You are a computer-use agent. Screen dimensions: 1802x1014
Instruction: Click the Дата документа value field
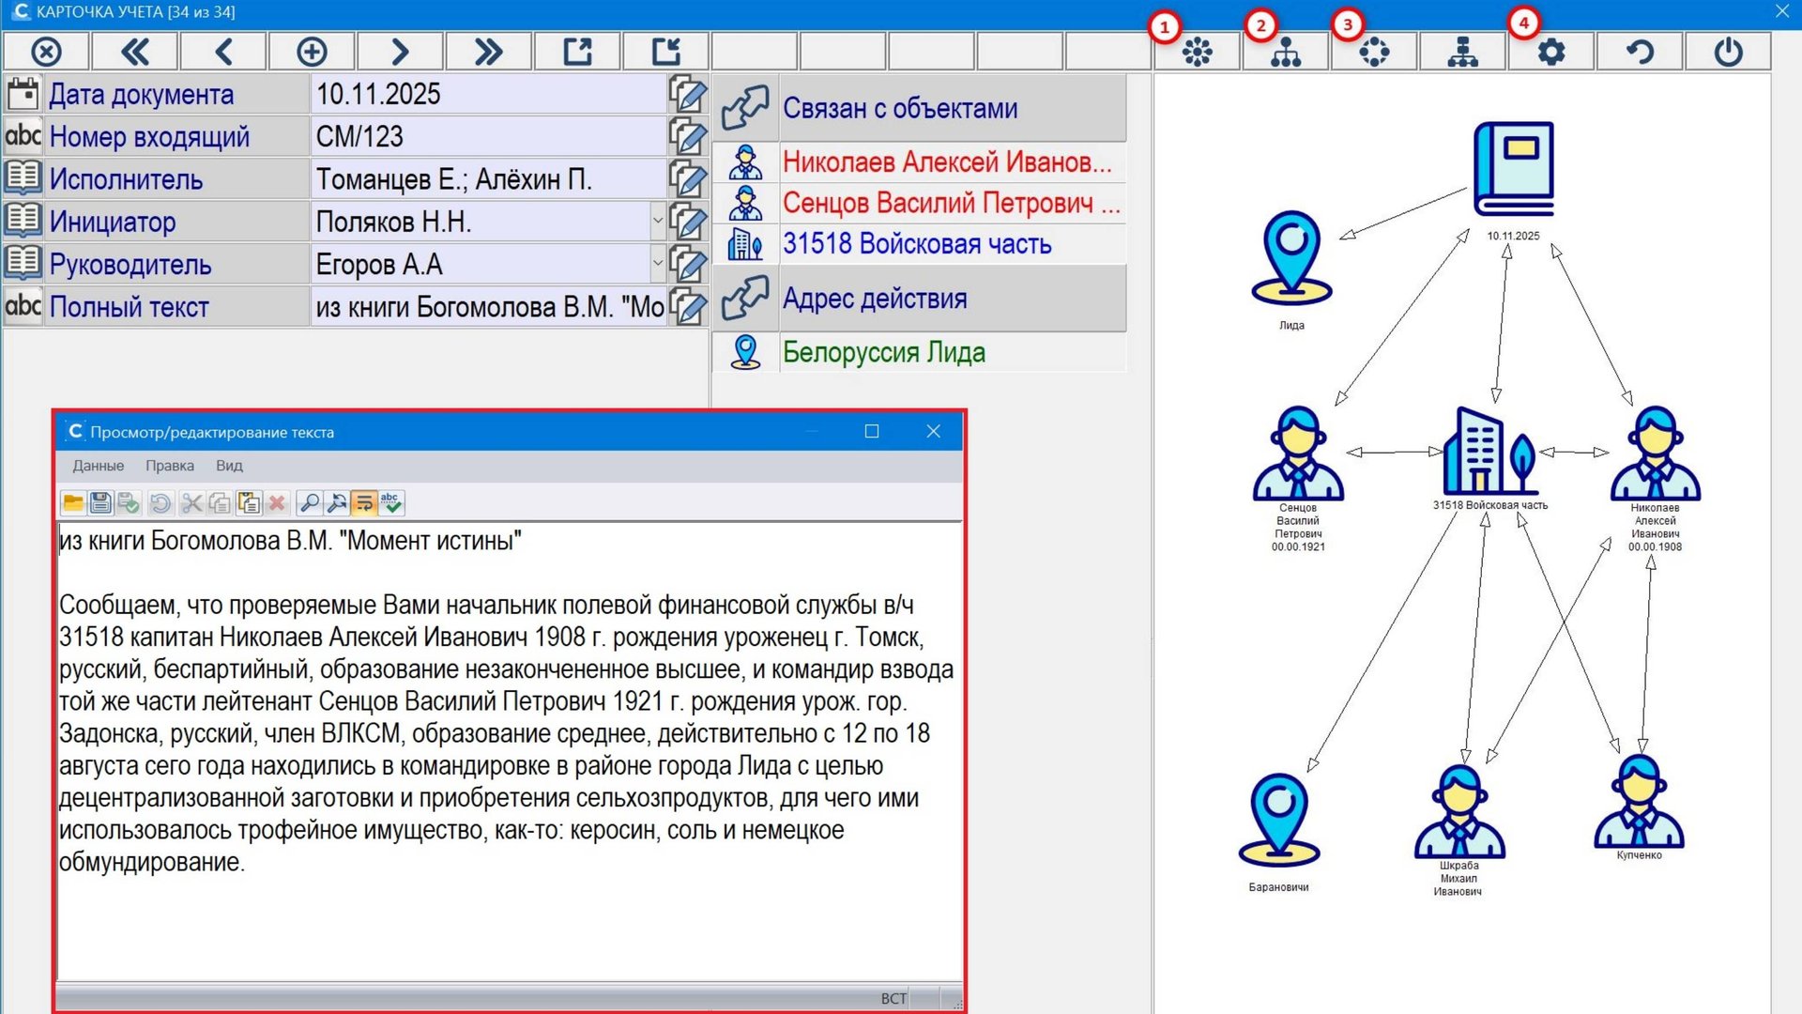488,94
